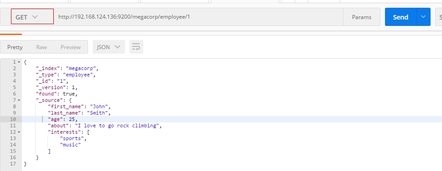Screen dimensions: 442x171
Task: Click the request URL input field
Action: (198, 17)
